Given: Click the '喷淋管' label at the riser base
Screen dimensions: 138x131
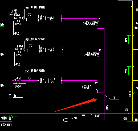Looking at the screenshot, I should [x=3, y=118].
